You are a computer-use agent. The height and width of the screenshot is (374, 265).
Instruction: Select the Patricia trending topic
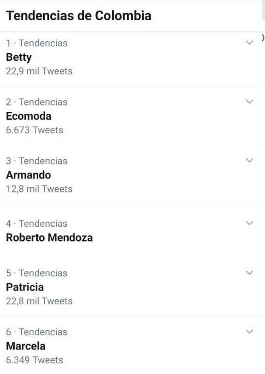click(25, 287)
